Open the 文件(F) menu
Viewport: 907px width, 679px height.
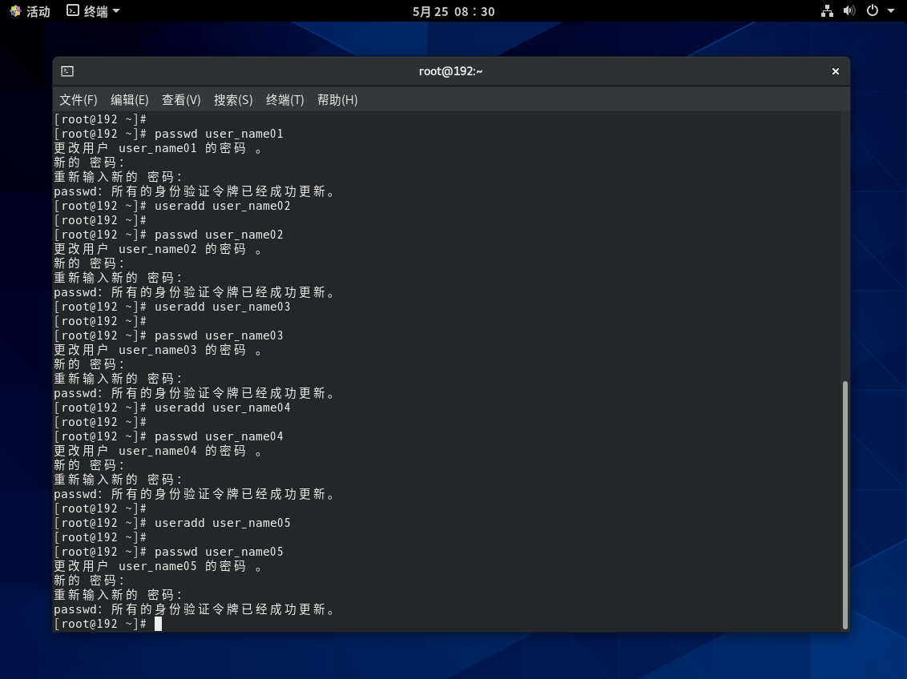tap(79, 99)
